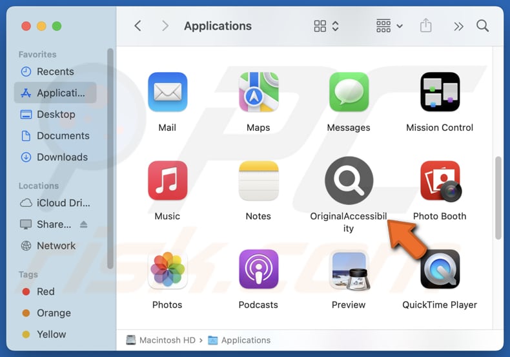Open the Finder search magnifier
The width and height of the screenshot is (510, 357).
(x=482, y=26)
